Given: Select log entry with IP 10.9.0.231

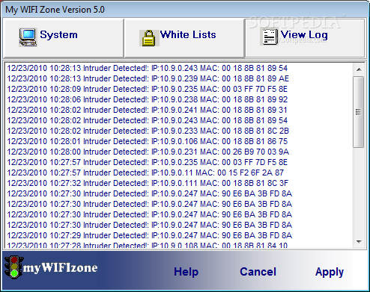Looking at the screenshot, I should tap(148, 152).
